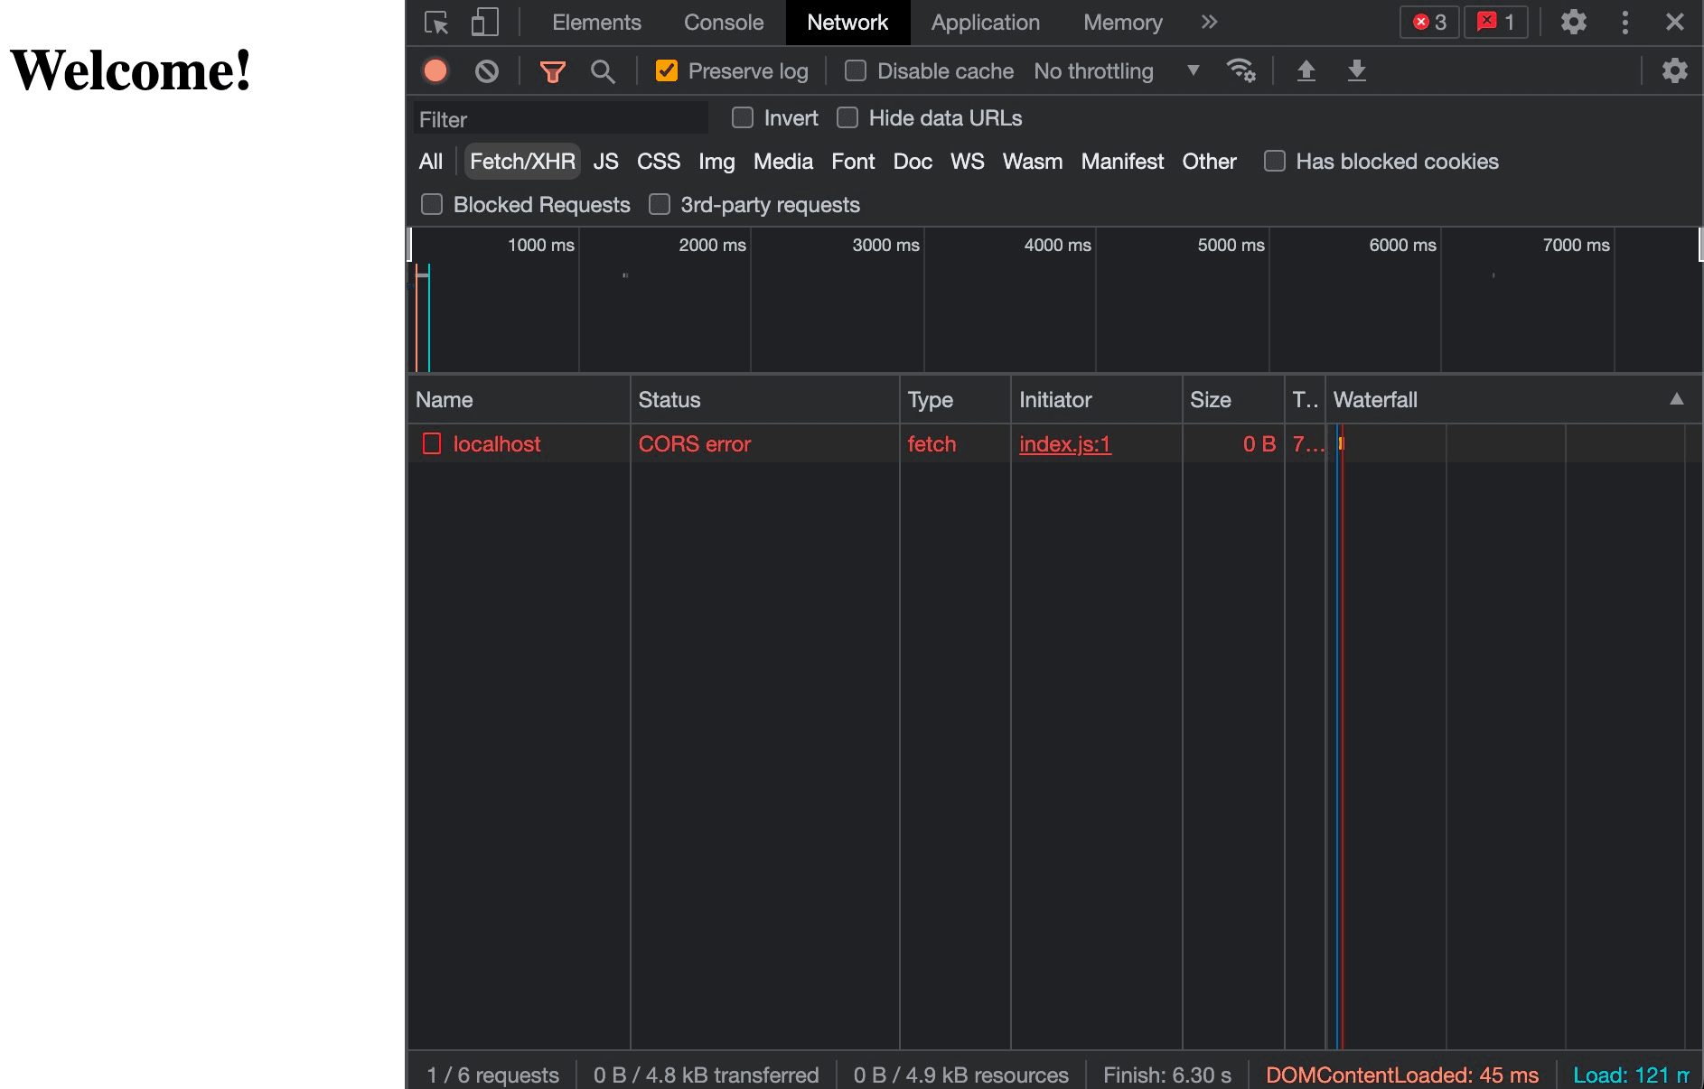1704x1089 pixels.
Task: Filter by WS requests
Action: coord(967,162)
